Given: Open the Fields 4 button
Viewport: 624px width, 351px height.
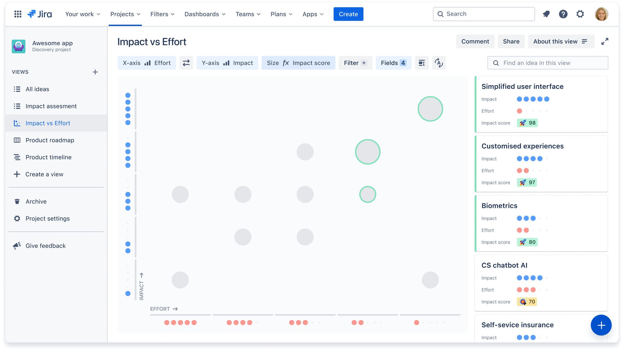Looking at the screenshot, I should [393, 63].
